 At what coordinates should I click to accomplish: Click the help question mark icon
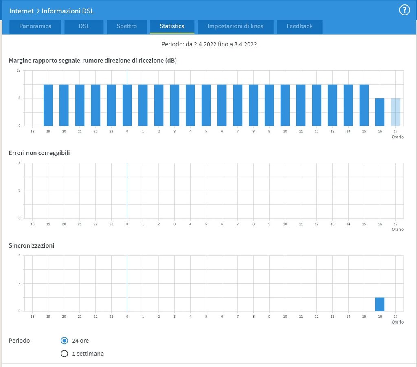(404, 11)
